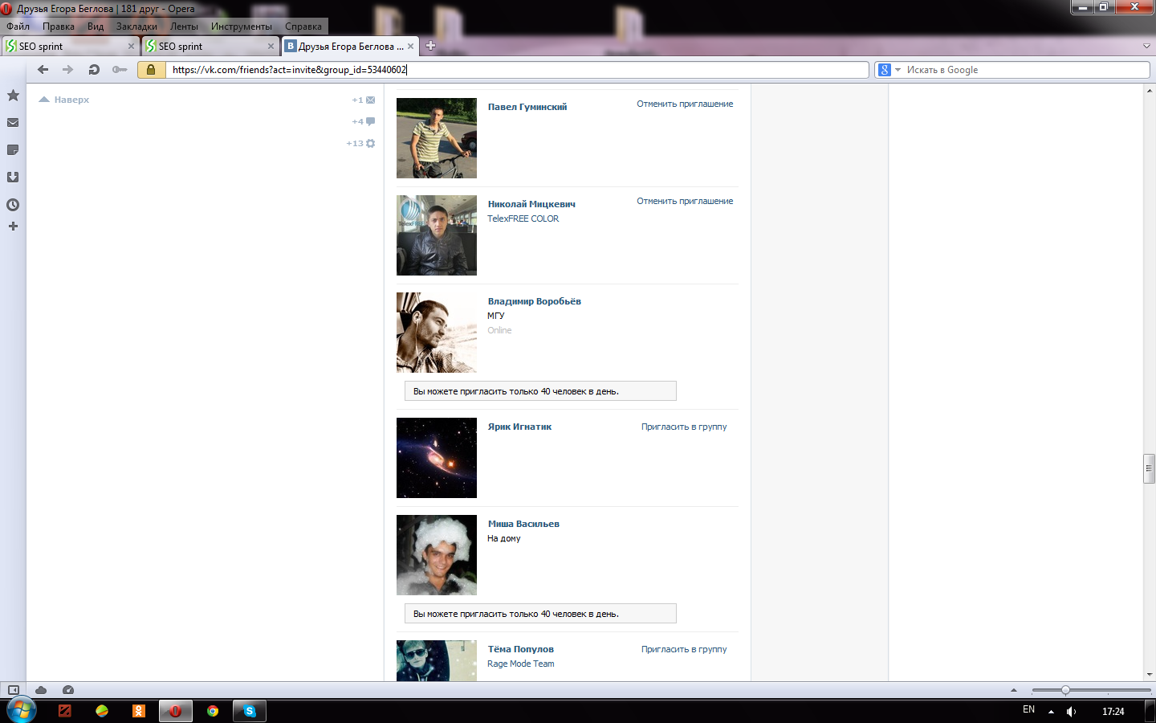Cancel invitation for Павел Гуминский
1156x723 pixels.
[x=685, y=104]
